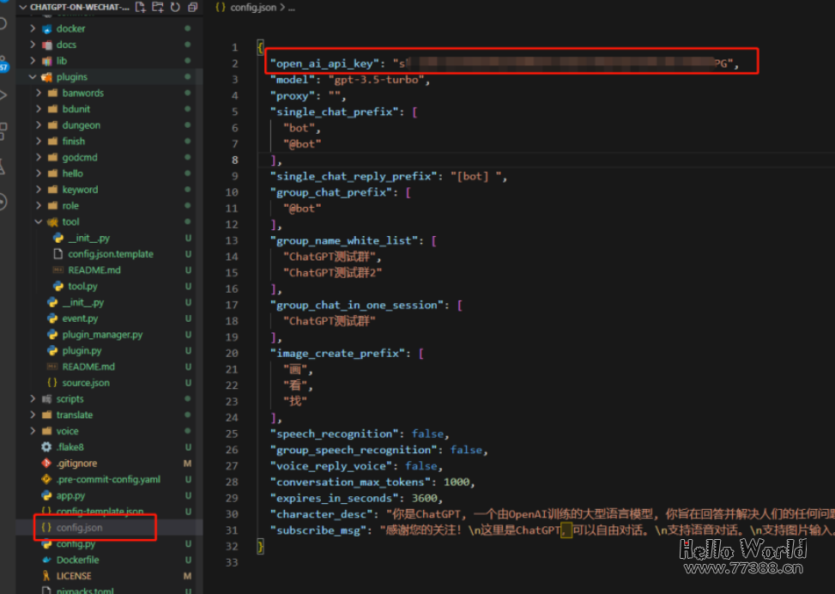Collapse the CHATGPT-ON-WECHAT project root section
Screen dimensions: 835x594
tap(22, 7)
